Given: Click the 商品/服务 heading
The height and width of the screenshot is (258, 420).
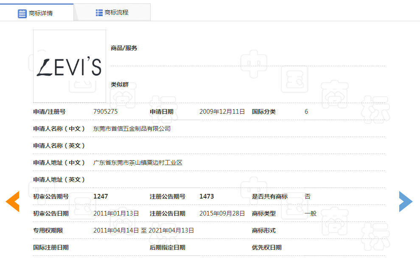Looking at the screenshot, I should pos(124,48).
